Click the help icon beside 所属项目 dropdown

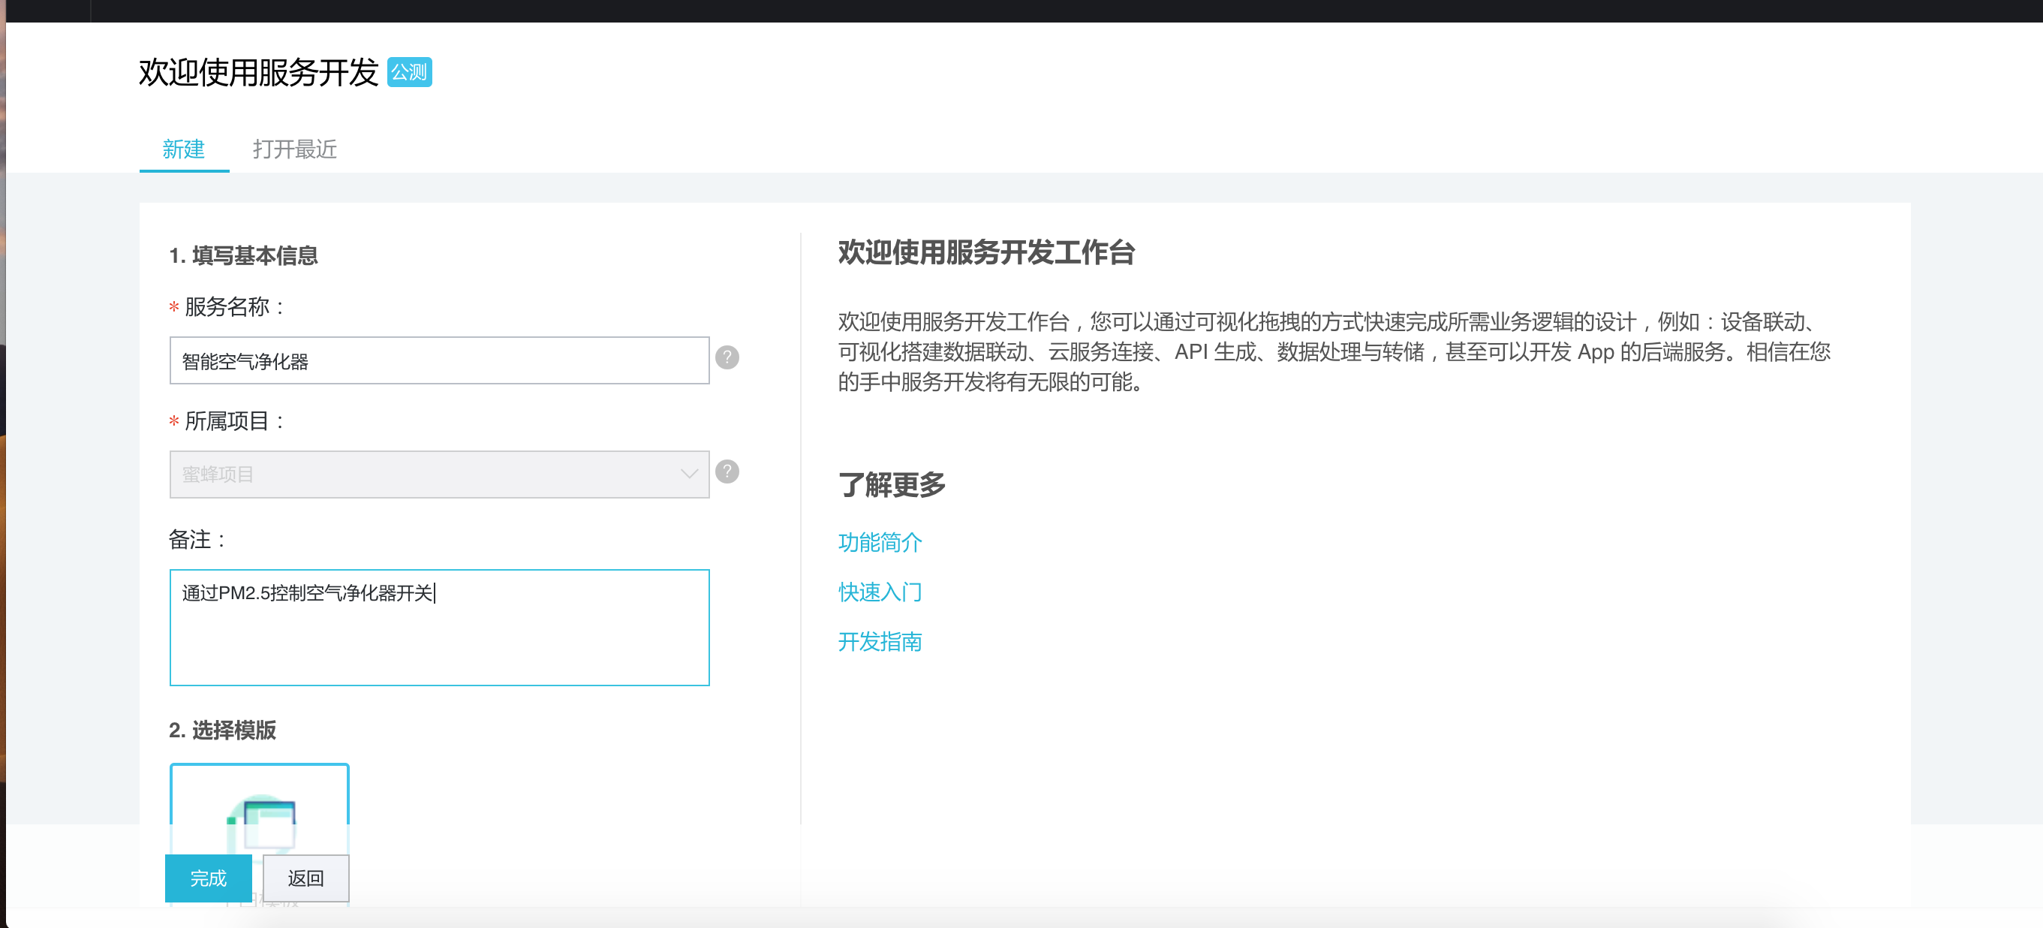point(727,472)
